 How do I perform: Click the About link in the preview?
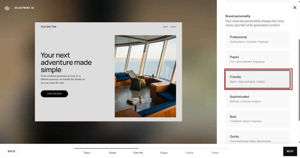click(165, 27)
